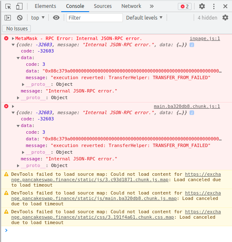
Task: Open the main.ba320db8.chunk.js.map link
Action: tap(94, 199)
